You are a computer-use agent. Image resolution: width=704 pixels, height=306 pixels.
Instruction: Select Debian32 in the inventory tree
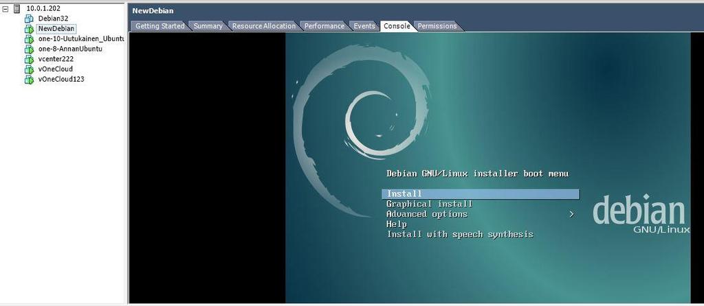[53, 19]
